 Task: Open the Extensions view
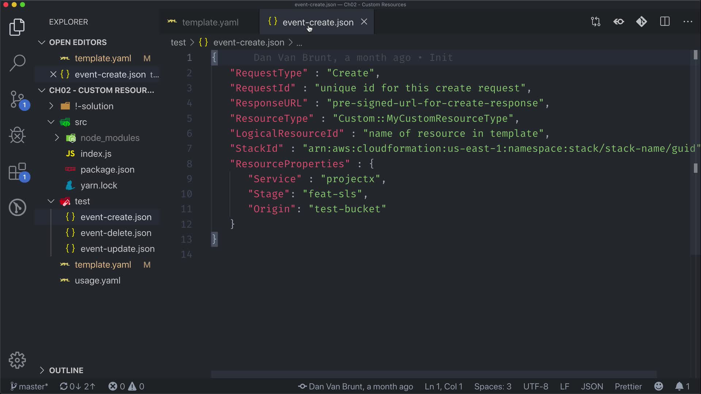click(x=17, y=171)
